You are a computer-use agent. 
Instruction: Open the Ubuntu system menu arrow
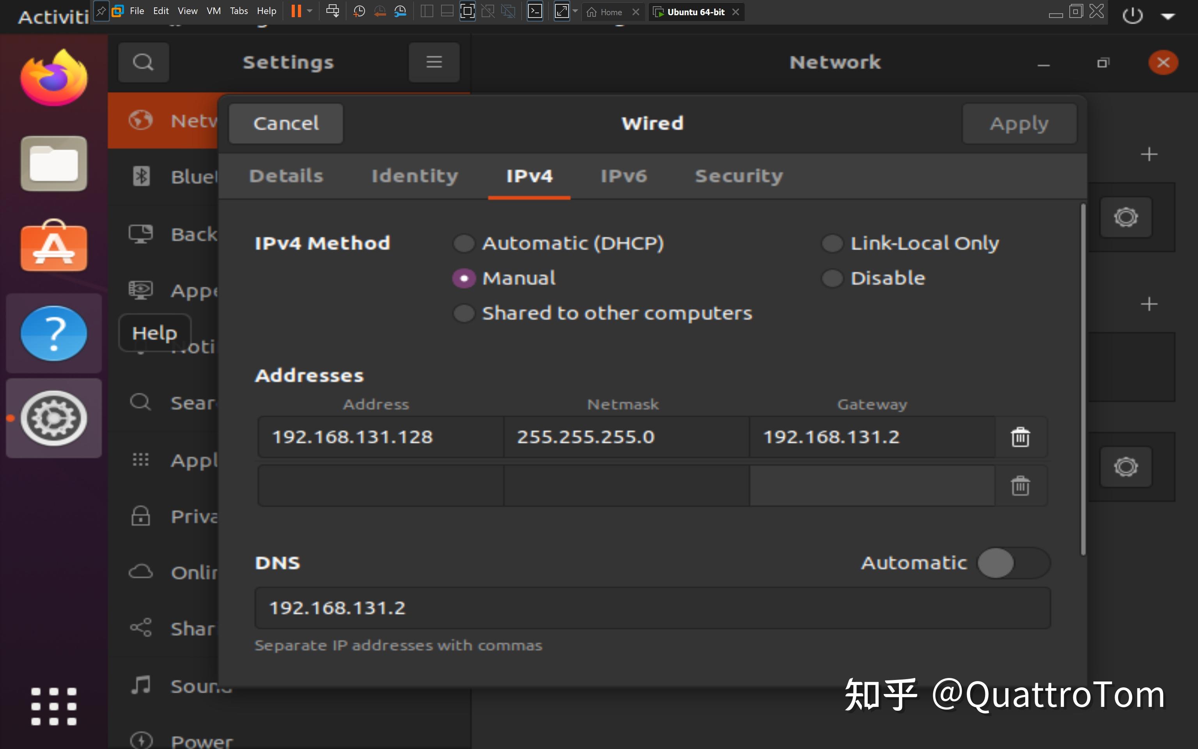coord(1168,16)
